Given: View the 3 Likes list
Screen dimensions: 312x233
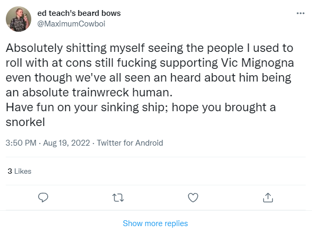Looking at the screenshot, I should click(20, 171).
